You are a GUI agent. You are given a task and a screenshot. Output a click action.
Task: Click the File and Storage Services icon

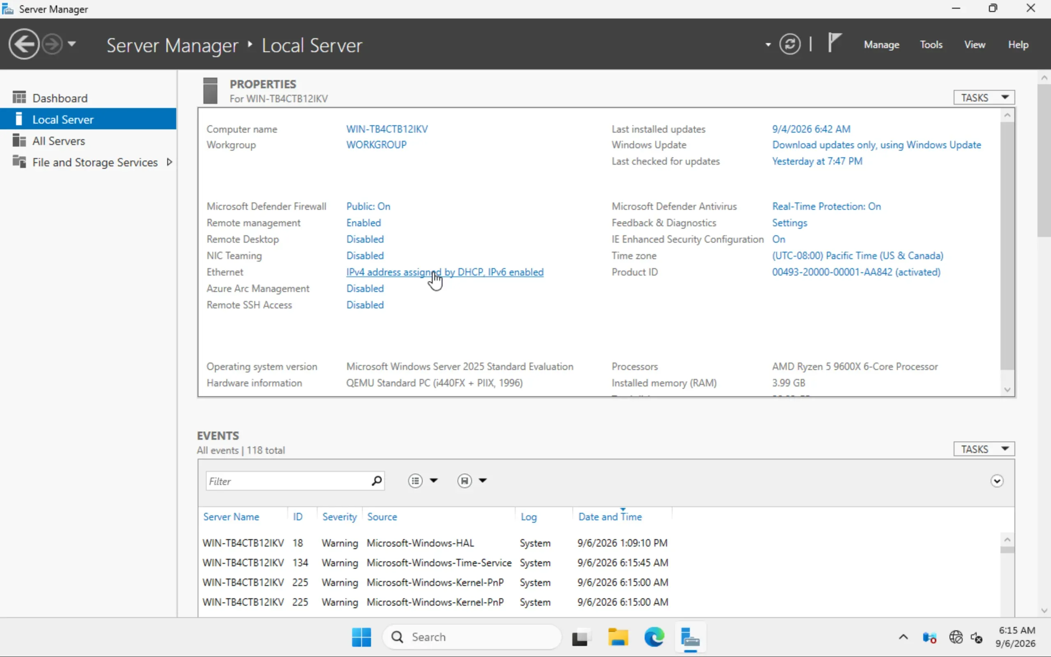tap(19, 162)
